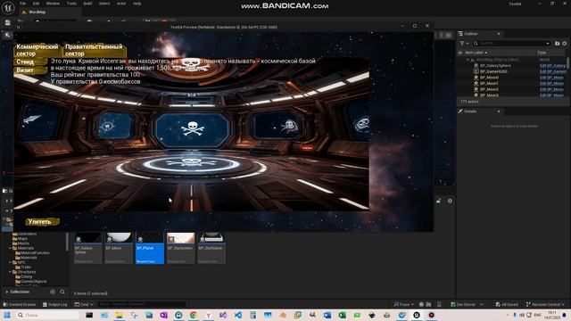Open the BP_Galaxy Sphere asset thumbnail
Image resolution: width=571 pixels, height=321 pixels.
87,248
